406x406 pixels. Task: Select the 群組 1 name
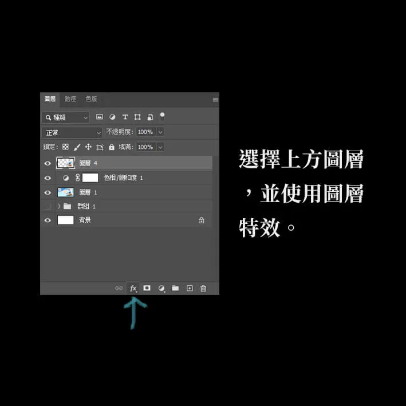coord(86,206)
